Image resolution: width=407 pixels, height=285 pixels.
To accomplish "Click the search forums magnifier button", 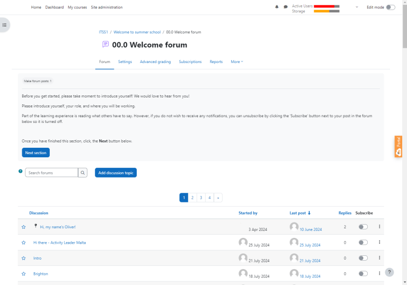I will (x=83, y=173).
